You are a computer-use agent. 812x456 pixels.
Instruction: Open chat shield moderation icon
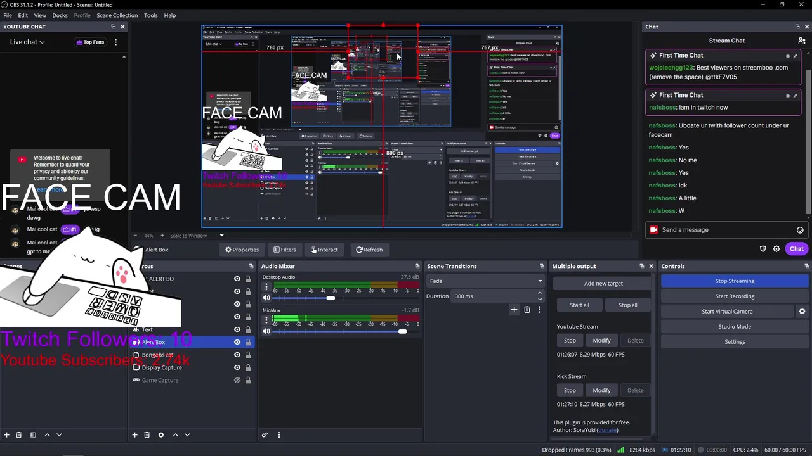(763, 249)
